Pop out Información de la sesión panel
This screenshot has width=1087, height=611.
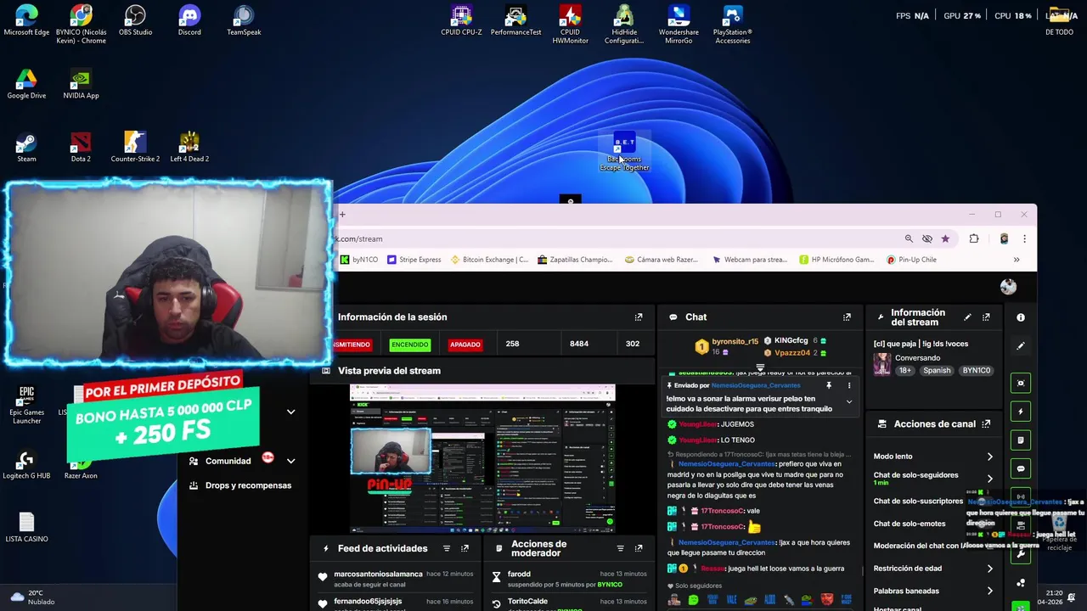click(639, 317)
